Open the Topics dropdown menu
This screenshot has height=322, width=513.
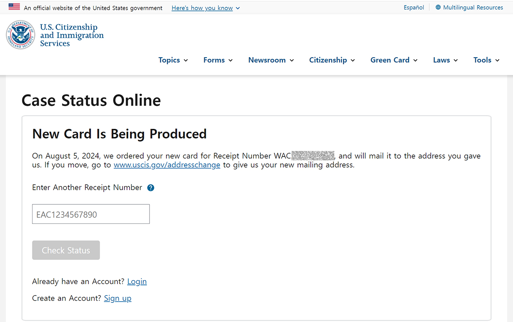point(173,60)
